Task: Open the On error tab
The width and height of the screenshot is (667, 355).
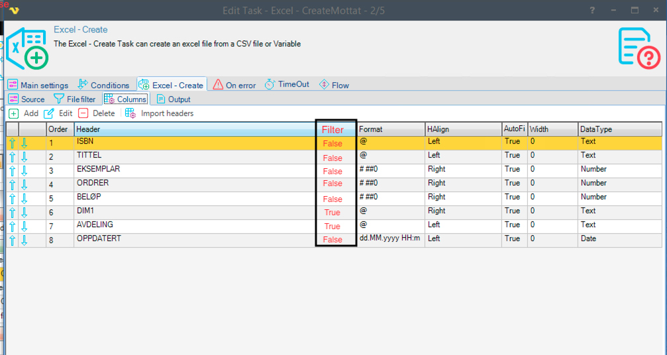Action: (234, 85)
